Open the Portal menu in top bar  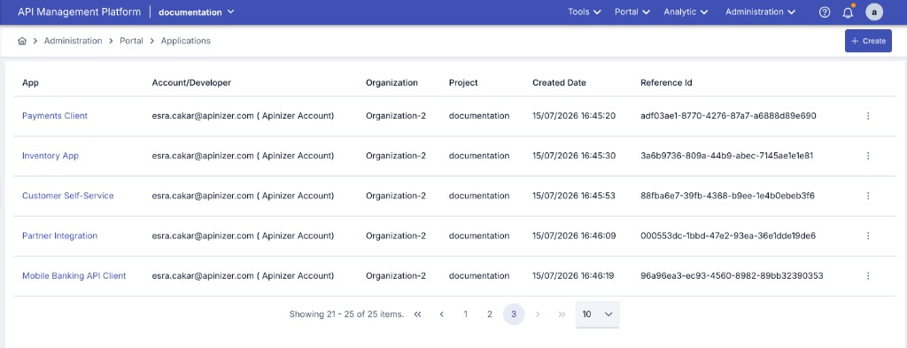tap(632, 12)
